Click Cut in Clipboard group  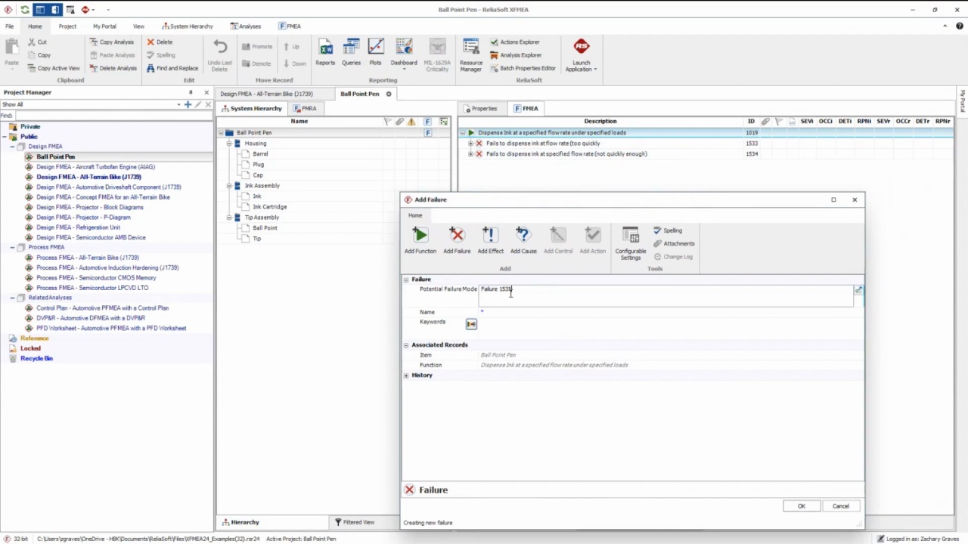click(37, 42)
